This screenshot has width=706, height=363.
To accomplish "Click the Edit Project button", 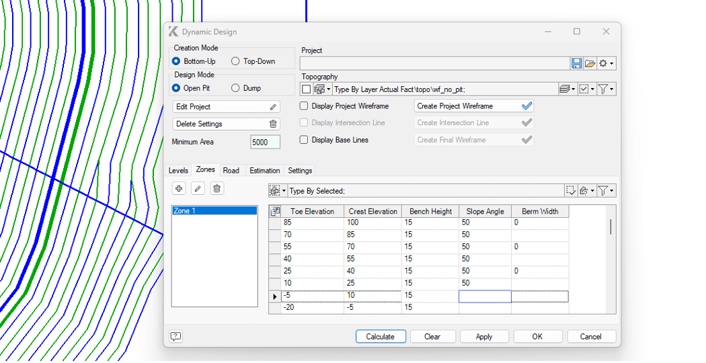I will click(x=226, y=107).
